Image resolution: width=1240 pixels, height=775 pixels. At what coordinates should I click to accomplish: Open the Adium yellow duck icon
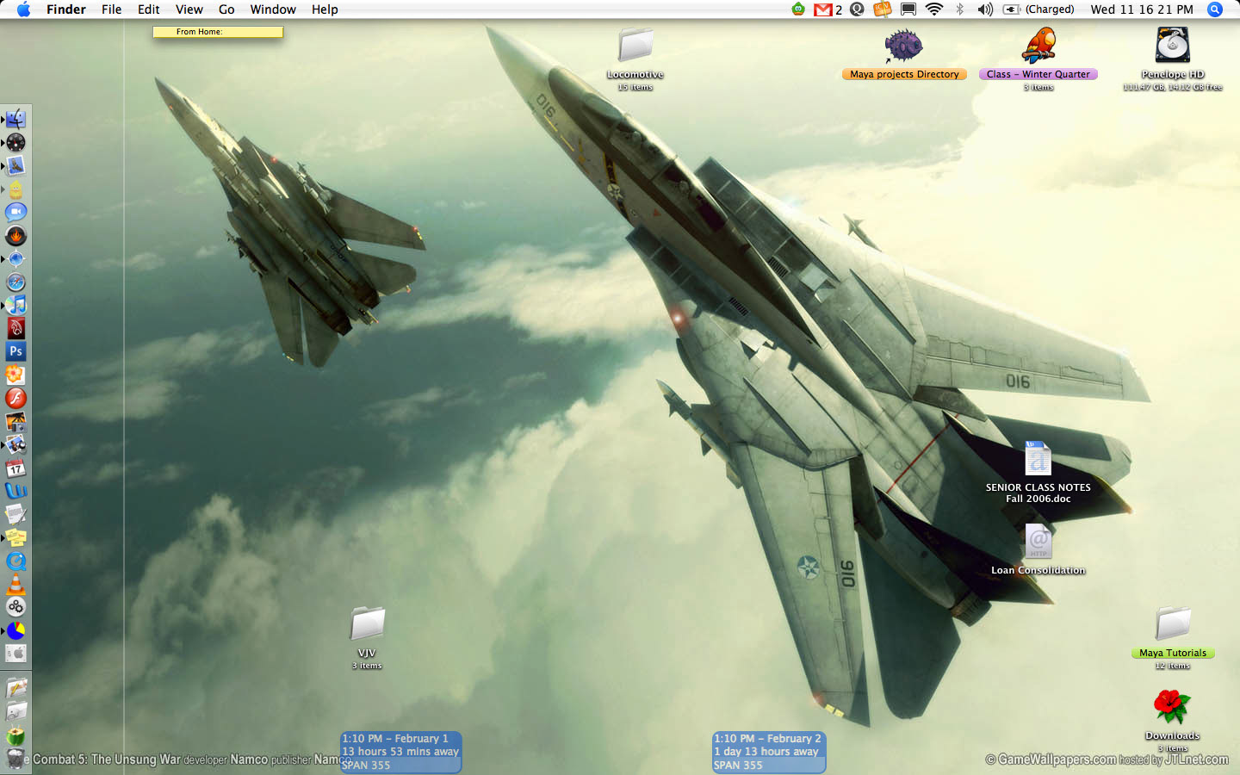coord(15,189)
